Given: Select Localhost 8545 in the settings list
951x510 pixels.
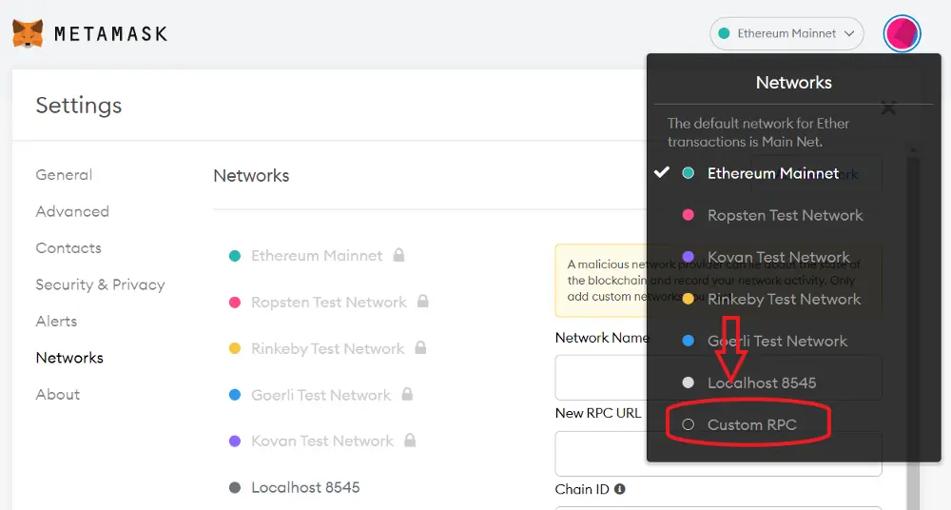Looking at the screenshot, I should 305,487.
